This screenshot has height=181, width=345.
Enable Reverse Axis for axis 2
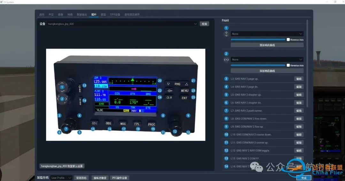[x=288, y=66]
